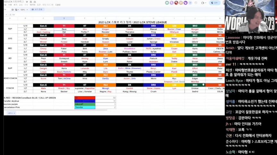Click the 'View only' eye button
The height and width of the screenshot is (155, 277).
click(x=37, y=10)
